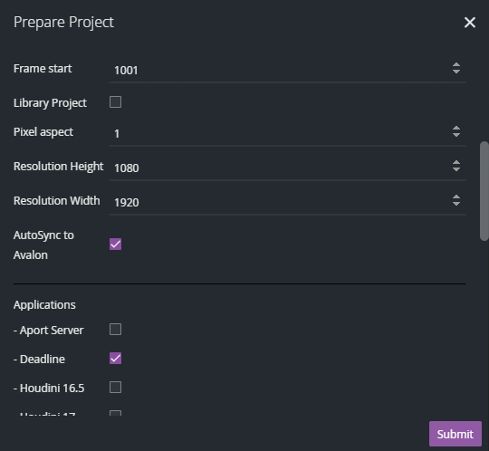Click the Prepare Project title
The width and height of the screenshot is (489, 451).
coord(64,23)
